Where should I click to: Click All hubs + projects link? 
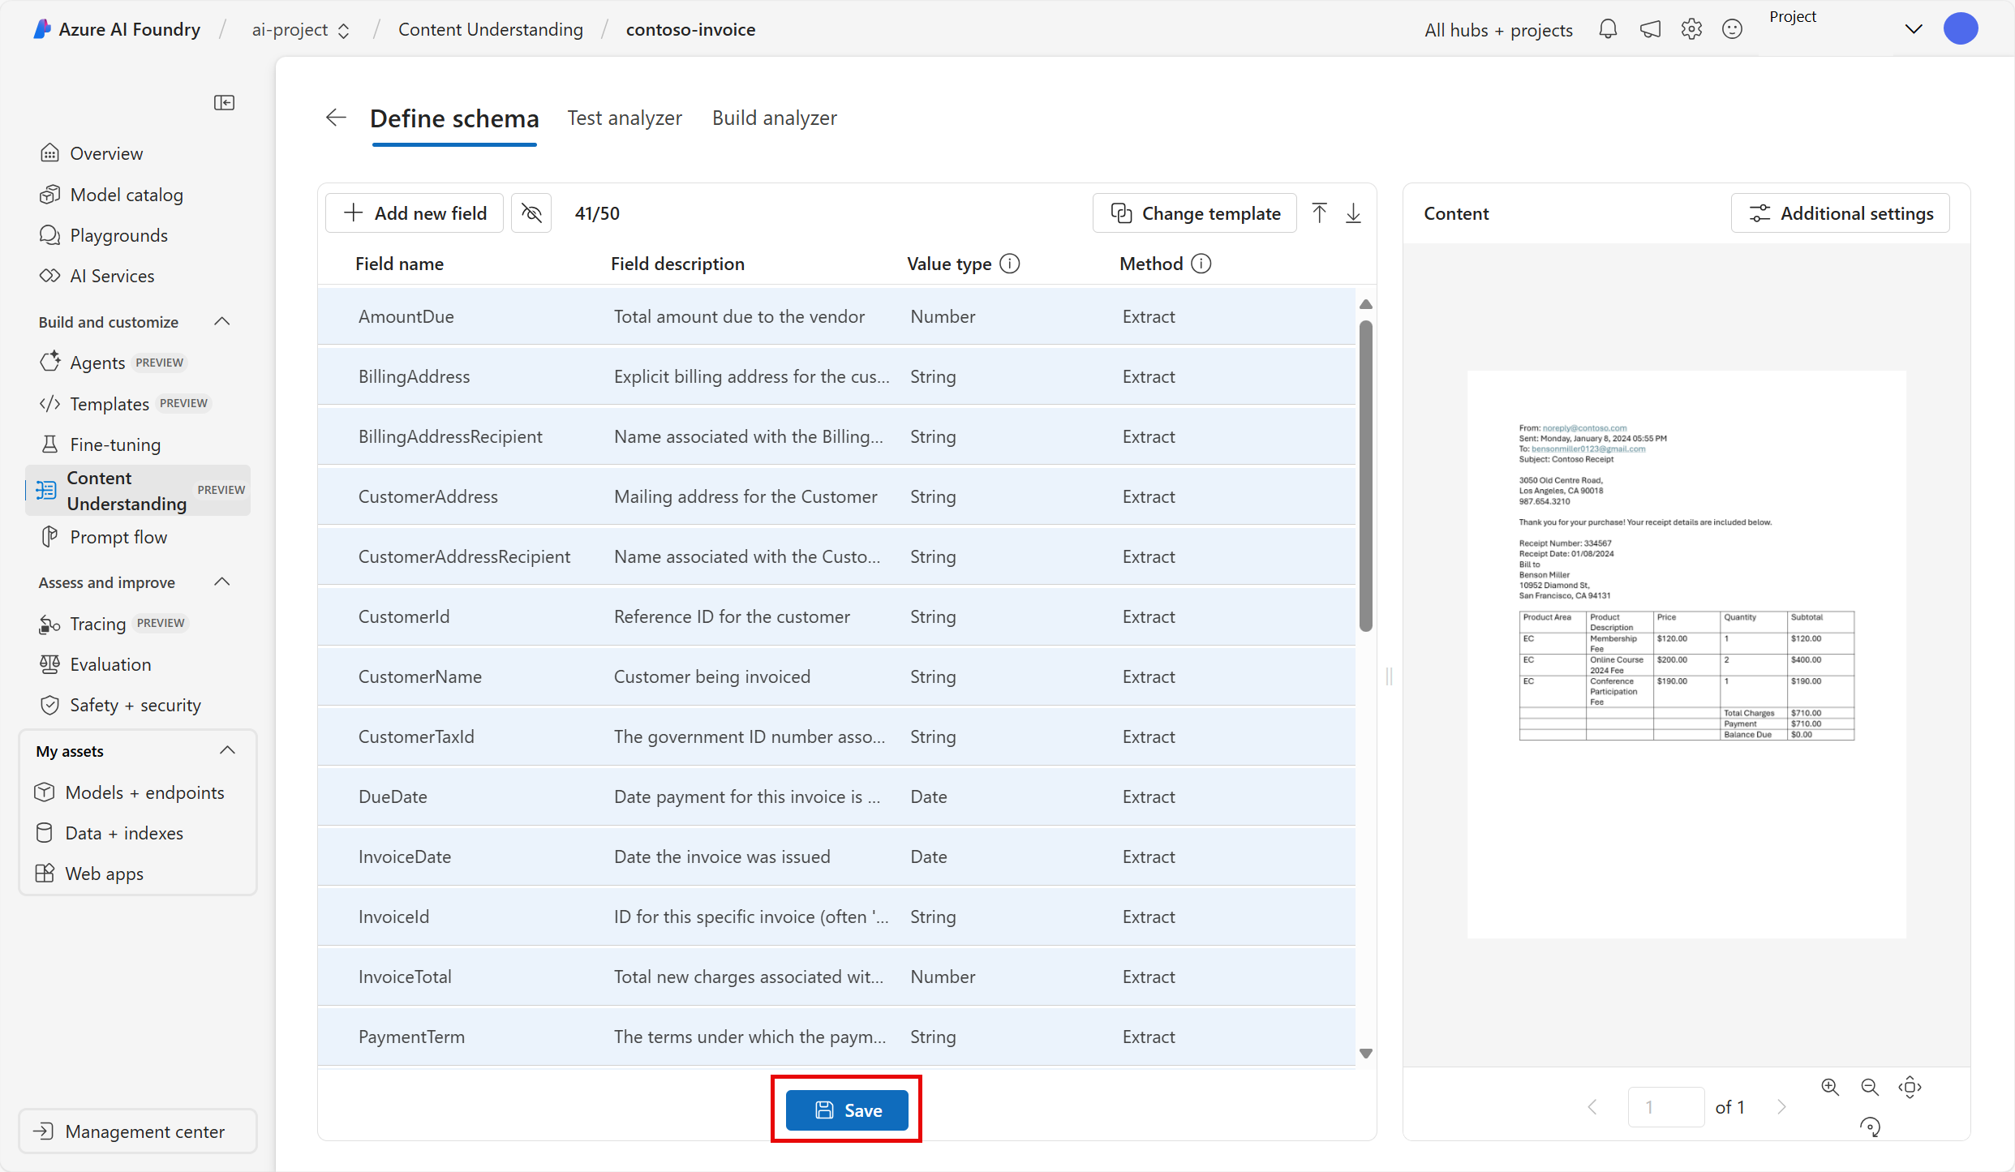click(1498, 30)
